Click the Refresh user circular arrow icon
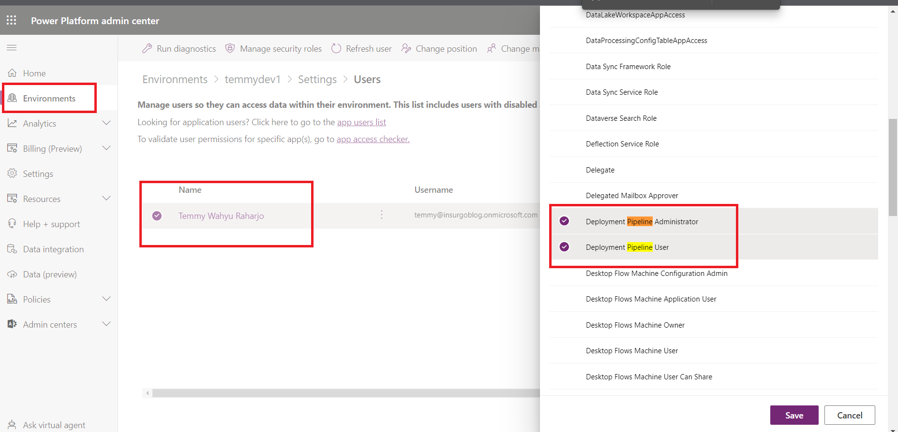This screenshot has height=432, width=898. [x=336, y=48]
